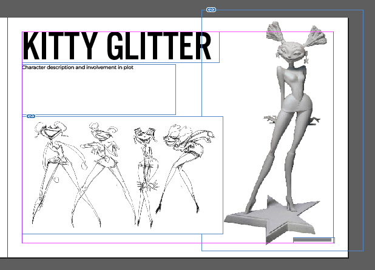Select the KITTY GLITTER title text
Viewport: 375px width, 270px height.
[117, 46]
